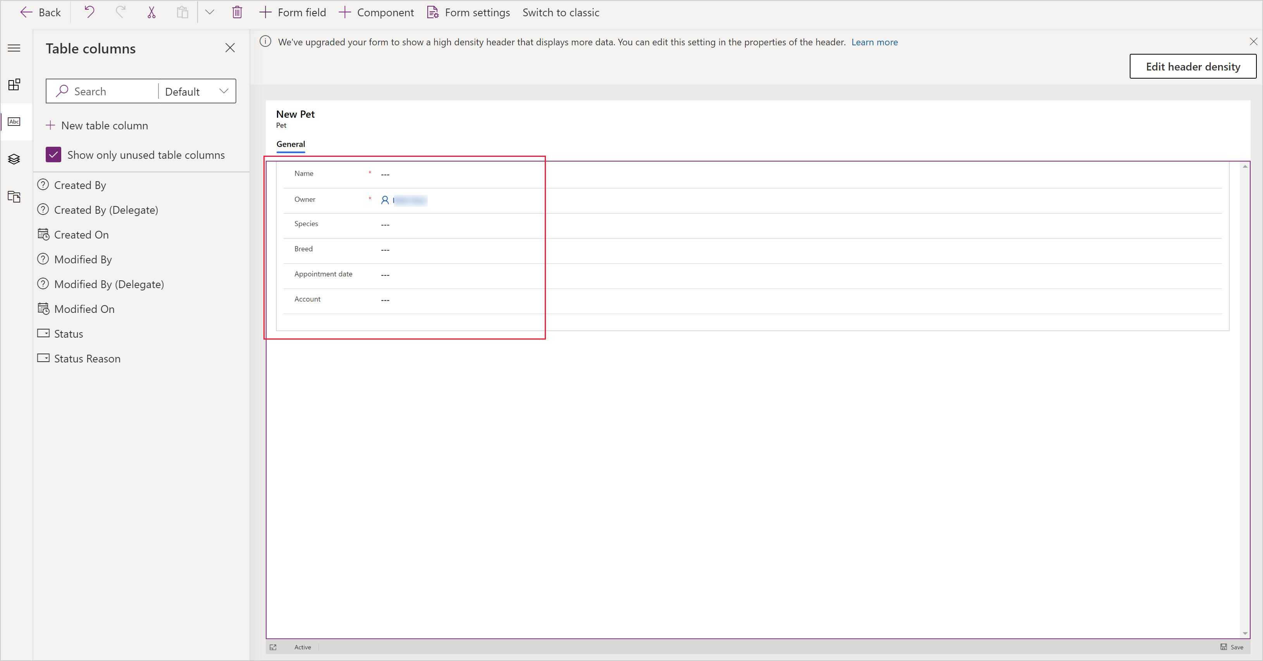Screen dimensions: 1263x661
Task: Open the overflow chevron menu
Action: pyautogui.click(x=210, y=12)
